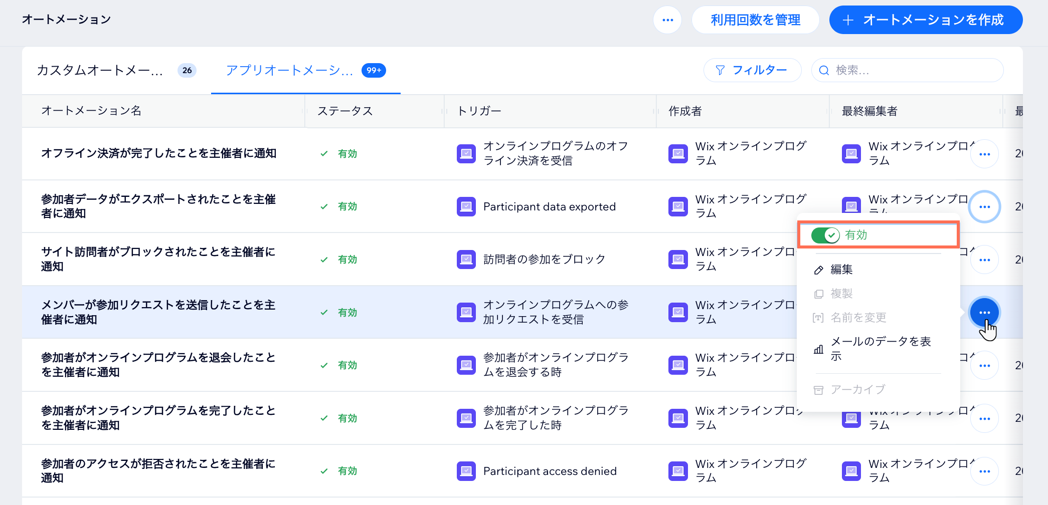Disable the 有効 toggle in the context menu

(825, 234)
